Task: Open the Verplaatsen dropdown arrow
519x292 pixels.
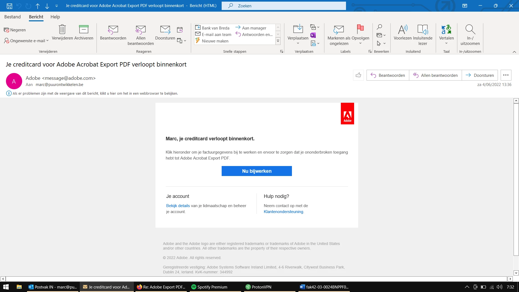Action: pos(298,44)
